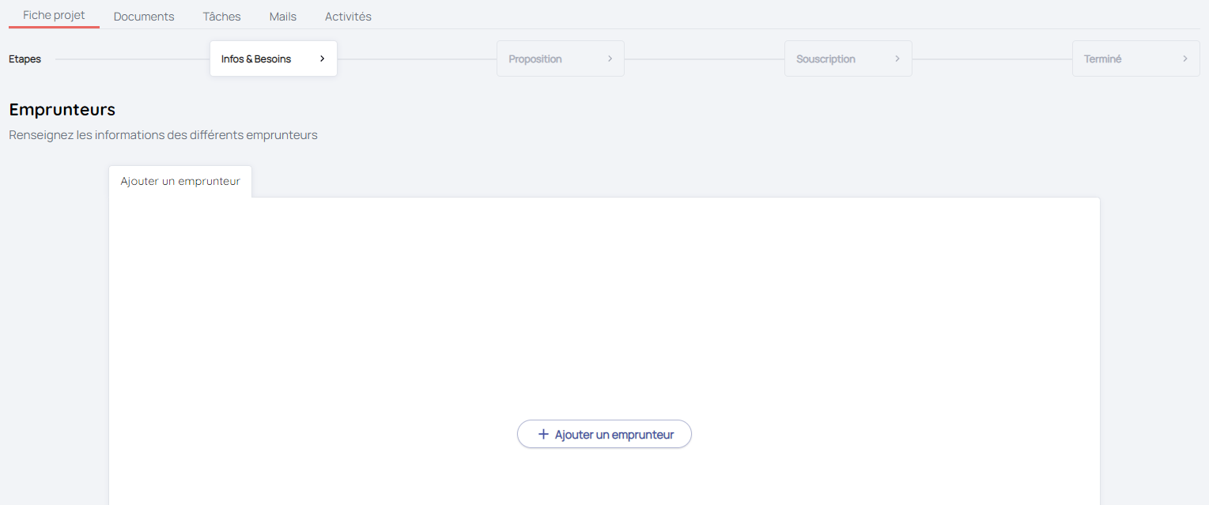Click the Etapes label

pyautogui.click(x=25, y=59)
